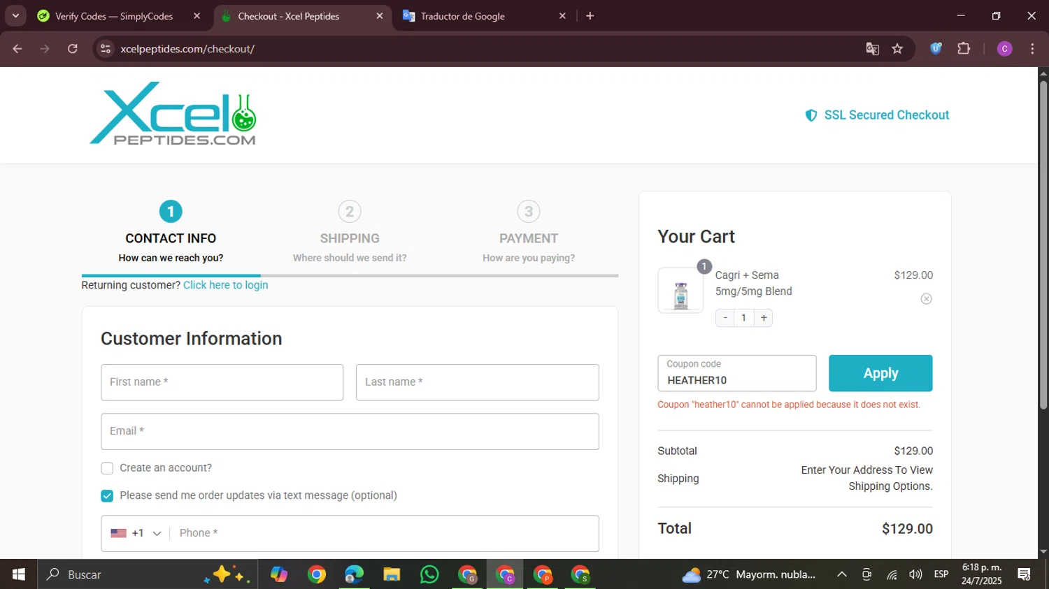This screenshot has width=1049, height=589.
Task: View site information icon in address bar
Action: point(106,49)
